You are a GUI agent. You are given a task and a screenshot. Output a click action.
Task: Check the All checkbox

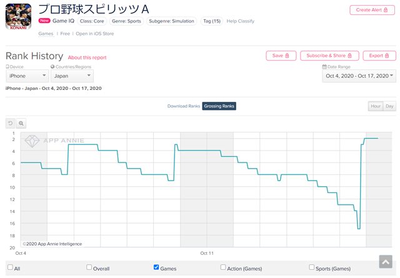tap(10, 267)
